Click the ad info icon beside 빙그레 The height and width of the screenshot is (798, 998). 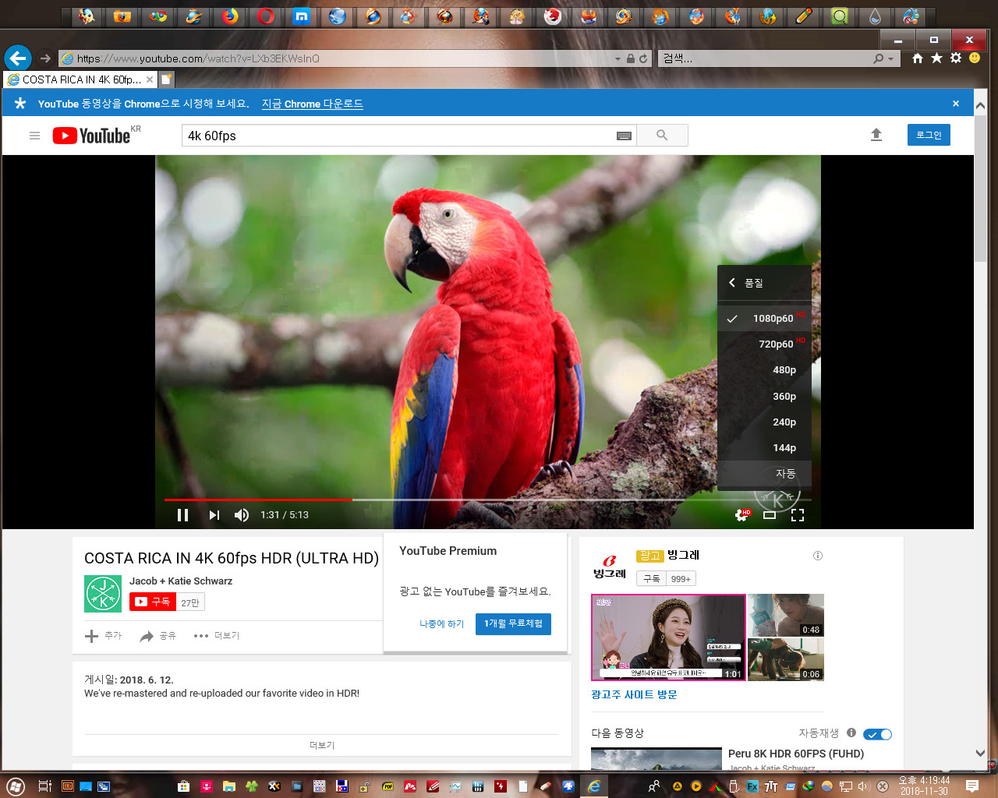[818, 556]
